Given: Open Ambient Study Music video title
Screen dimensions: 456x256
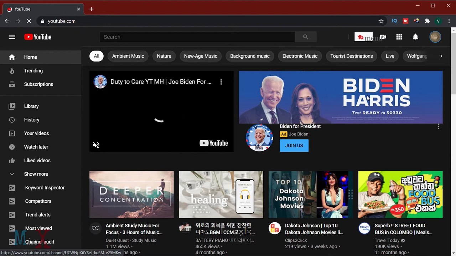Looking at the screenshot, I should [x=134, y=229].
